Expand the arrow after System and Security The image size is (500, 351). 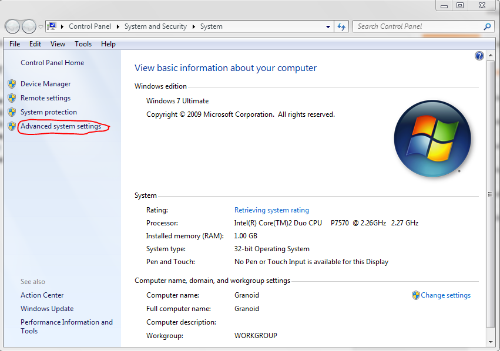coord(193,26)
